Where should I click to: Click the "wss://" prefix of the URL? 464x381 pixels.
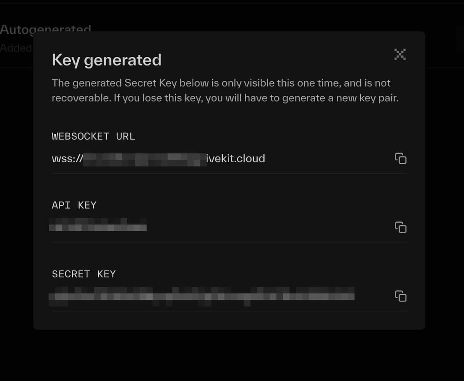(67, 159)
